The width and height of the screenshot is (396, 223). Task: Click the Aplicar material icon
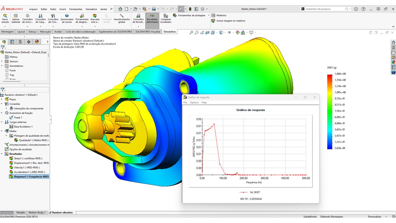click(16, 15)
